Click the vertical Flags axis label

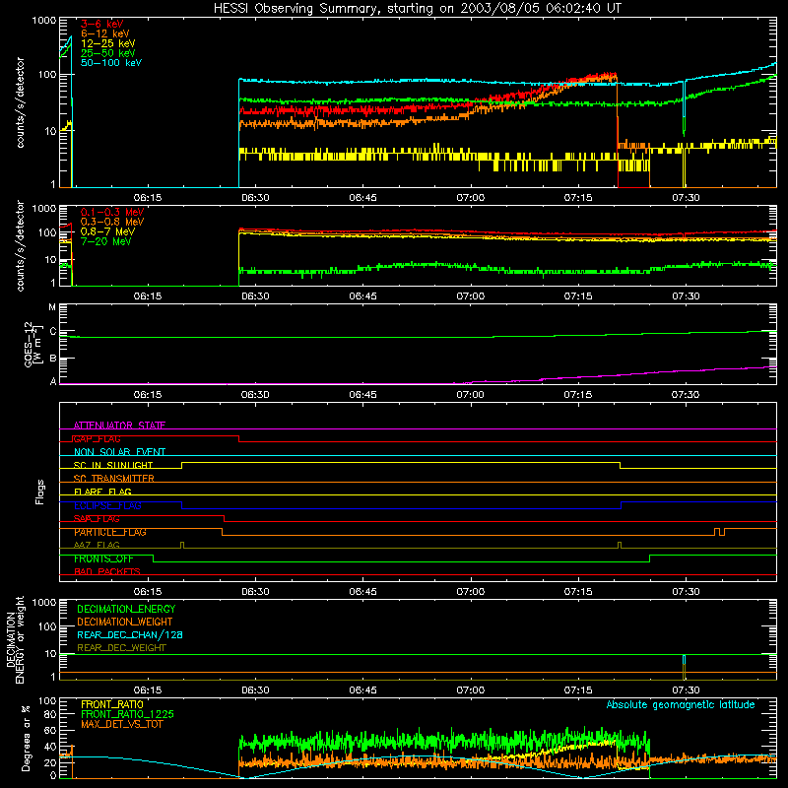click(39, 492)
